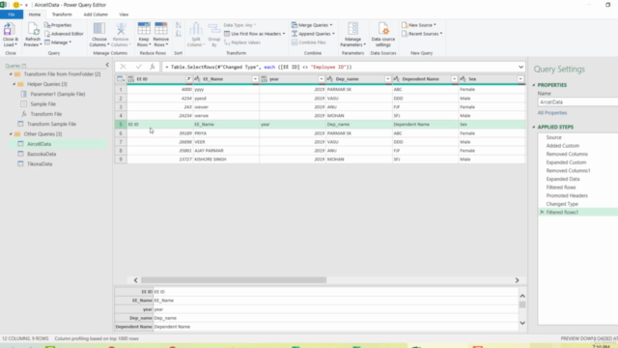Collapse the Helper Queries folder
This screenshot has height=348, width=618.
coord(14,84)
